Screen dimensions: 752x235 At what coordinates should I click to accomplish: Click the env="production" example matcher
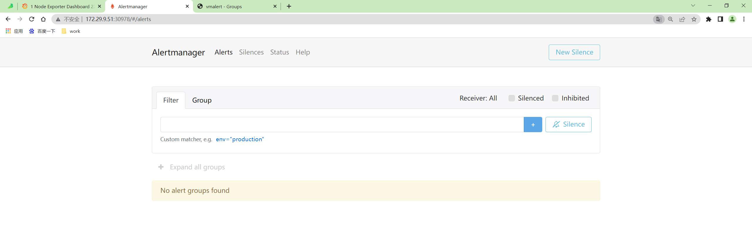click(x=240, y=139)
